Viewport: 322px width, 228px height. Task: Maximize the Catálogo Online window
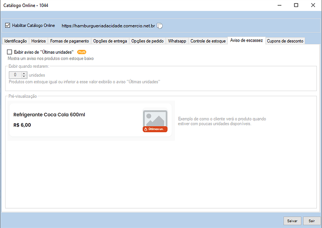pyautogui.click(x=296, y=5)
